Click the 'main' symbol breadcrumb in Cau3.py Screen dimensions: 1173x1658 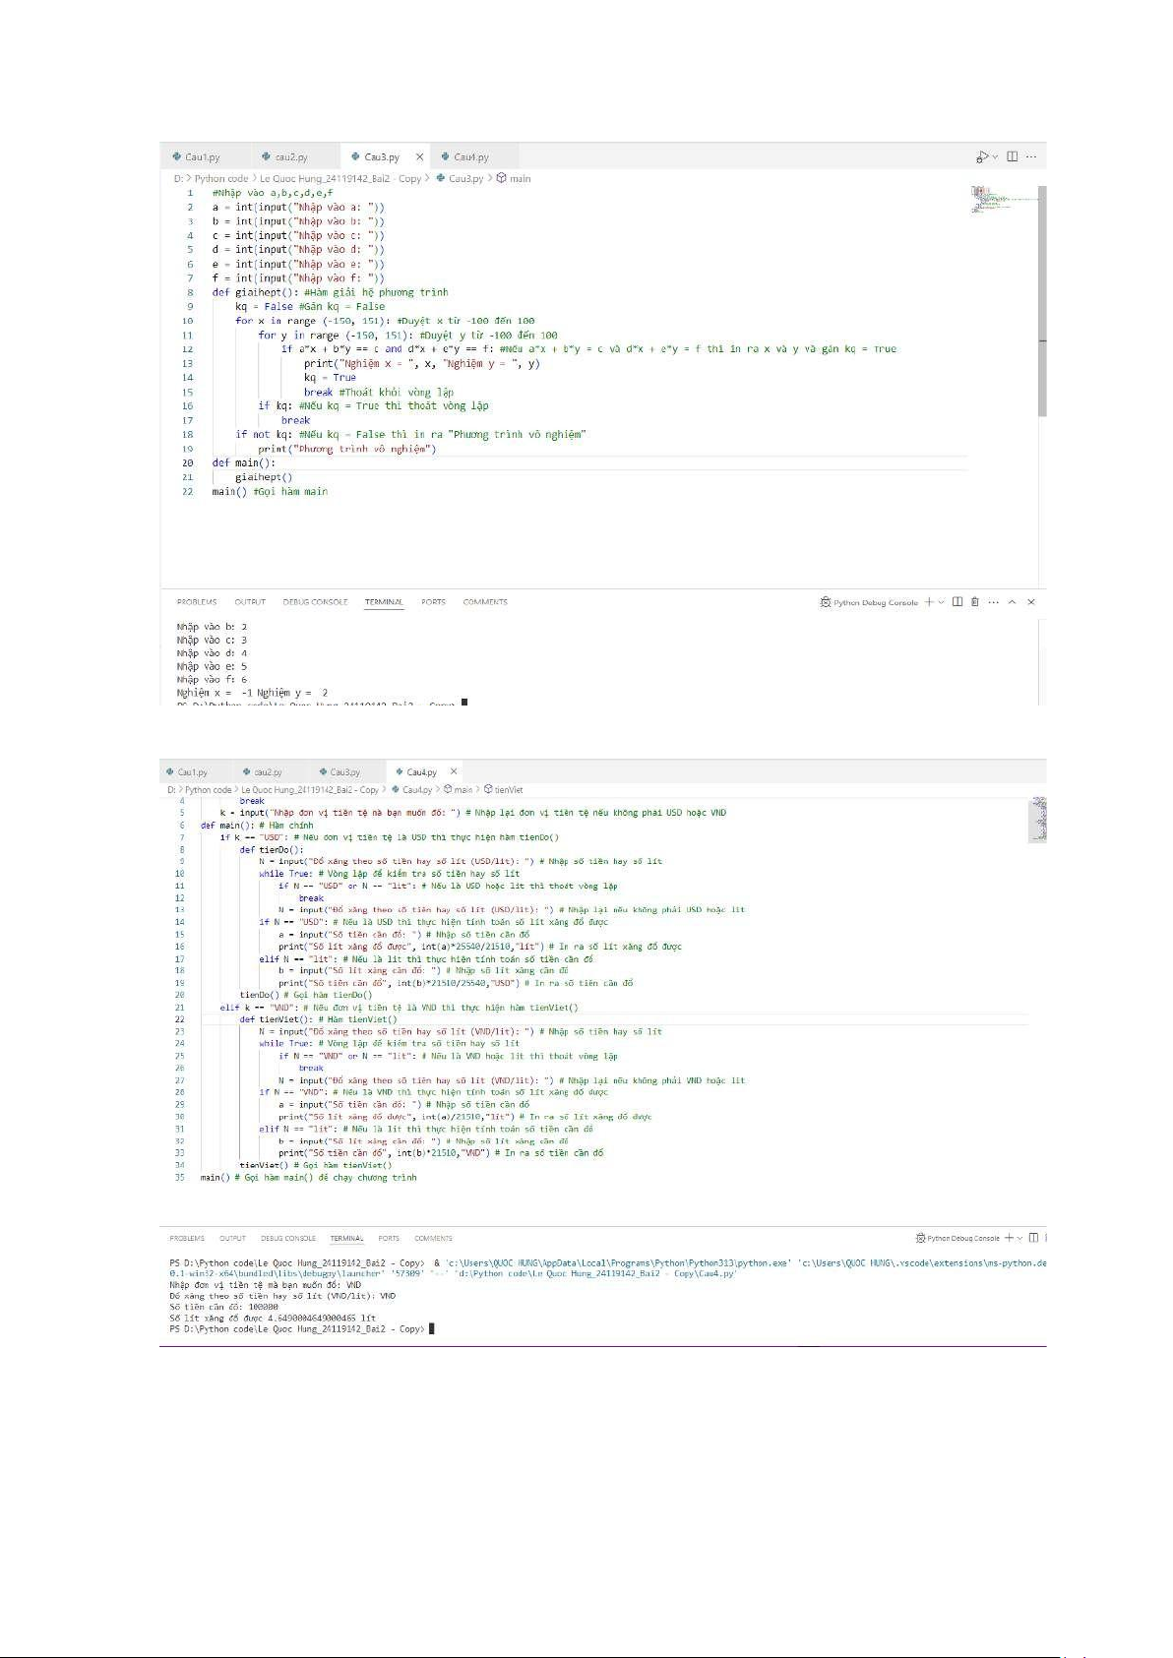(514, 179)
